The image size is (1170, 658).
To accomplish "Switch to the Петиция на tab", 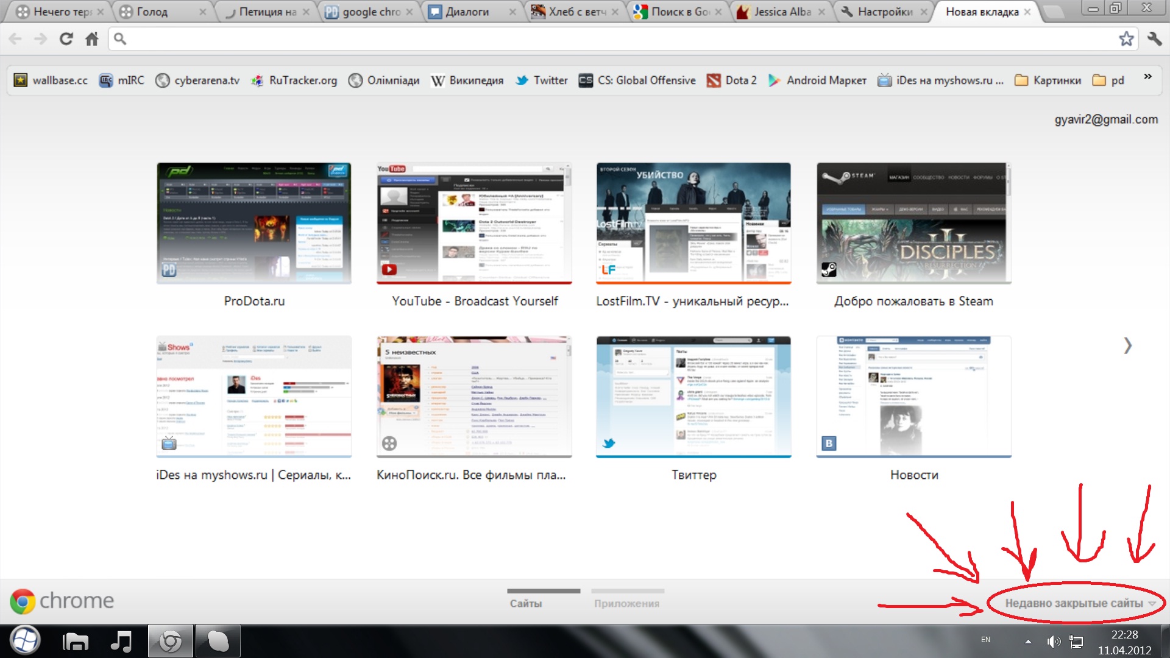I will coord(265,12).
